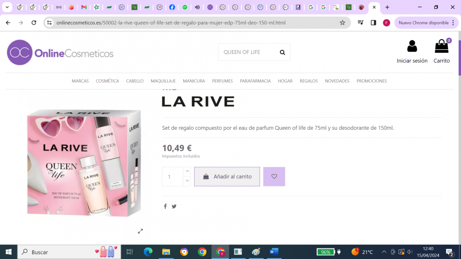The height and width of the screenshot is (259, 461).
Task: Open the PARAFARMACIA menu
Action: (255, 81)
